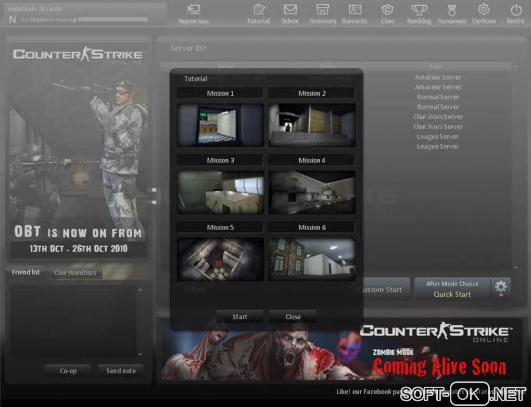Select the Mission 1 label
This screenshot has width=531, height=407.
220,93
